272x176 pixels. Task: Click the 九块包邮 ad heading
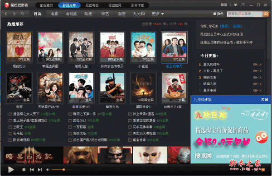tap(210, 115)
